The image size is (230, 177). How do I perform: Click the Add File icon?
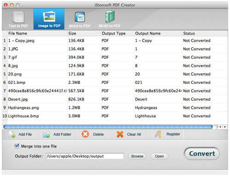click(12, 134)
